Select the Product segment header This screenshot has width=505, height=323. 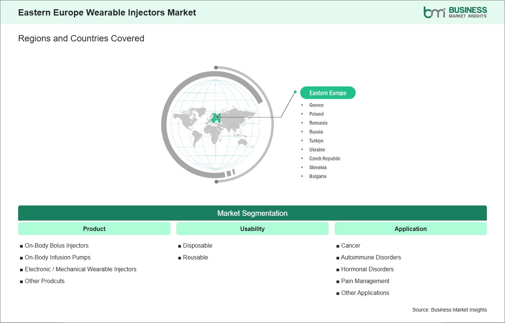coord(94,229)
